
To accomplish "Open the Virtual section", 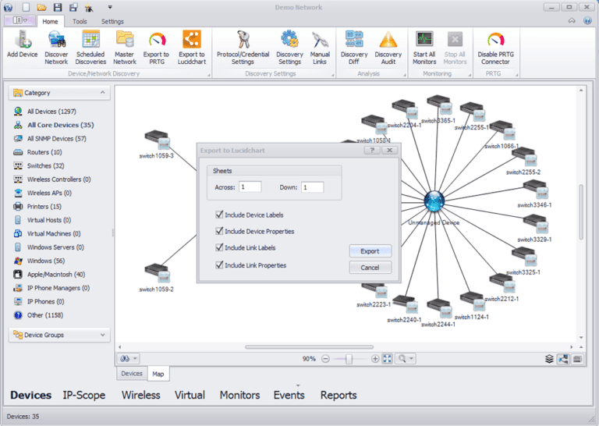I will coord(190,395).
